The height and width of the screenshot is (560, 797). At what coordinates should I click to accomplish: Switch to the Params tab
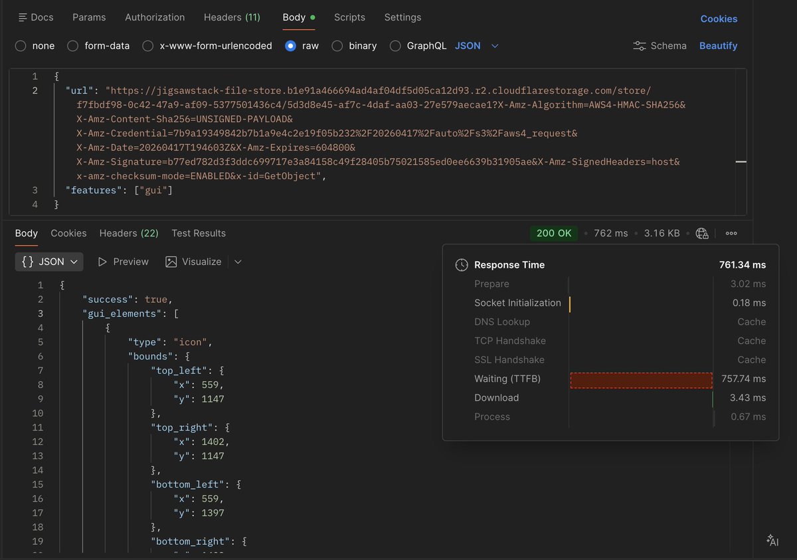tap(89, 17)
